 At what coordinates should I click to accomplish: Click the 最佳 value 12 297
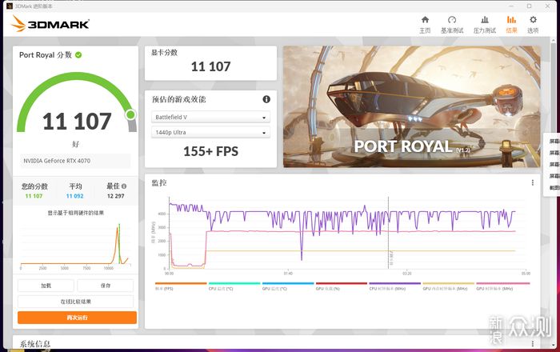(116, 196)
